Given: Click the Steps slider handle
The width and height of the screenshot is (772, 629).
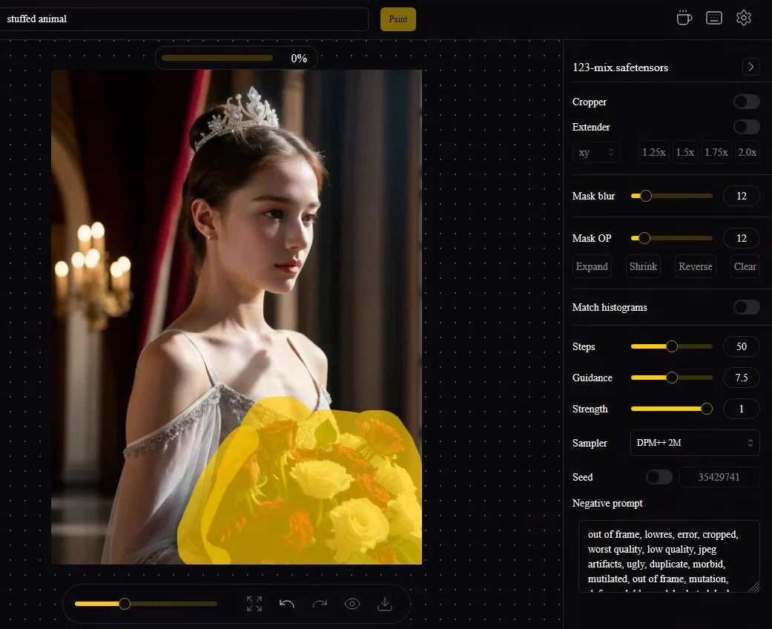Looking at the screenshot, I should point(672,346).
